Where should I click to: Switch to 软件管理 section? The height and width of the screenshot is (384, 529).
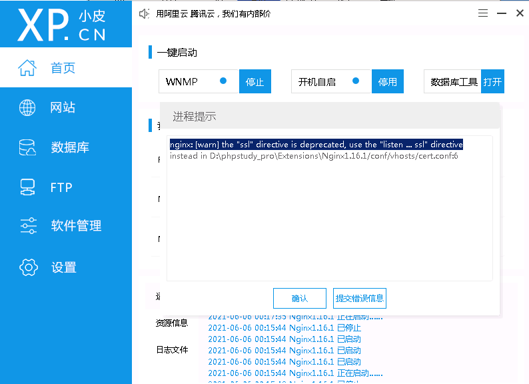[76, 225]
